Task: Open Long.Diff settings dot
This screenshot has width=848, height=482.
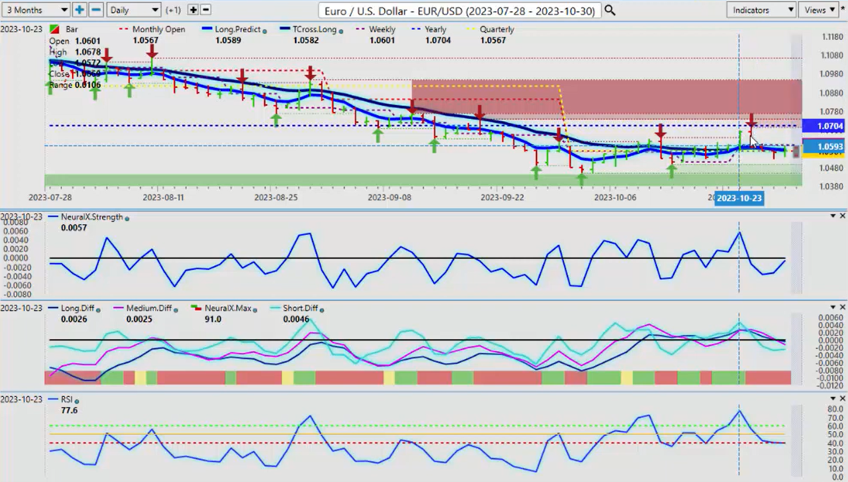Action: point(98,310)
